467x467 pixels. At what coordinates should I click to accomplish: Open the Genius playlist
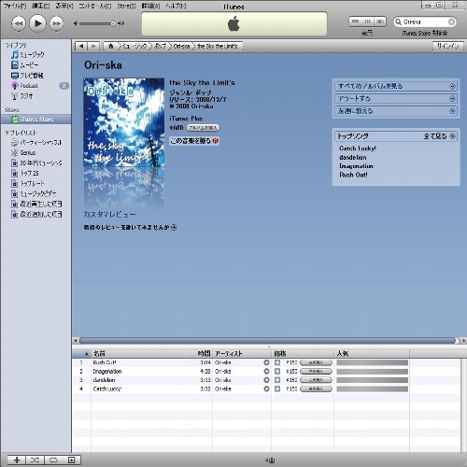(x=23, y=152)
